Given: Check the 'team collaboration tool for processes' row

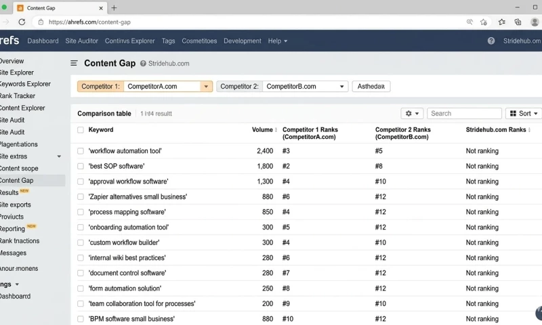Looking at the screenshot, I should 81,303.
